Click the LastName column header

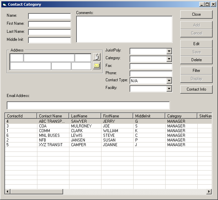tap(85, 116)
